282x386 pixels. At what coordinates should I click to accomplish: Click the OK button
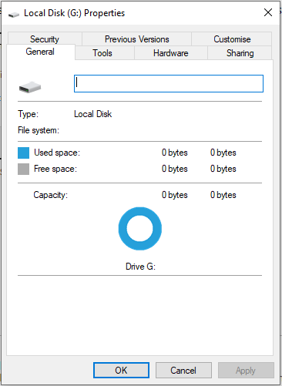pos(121,370)
